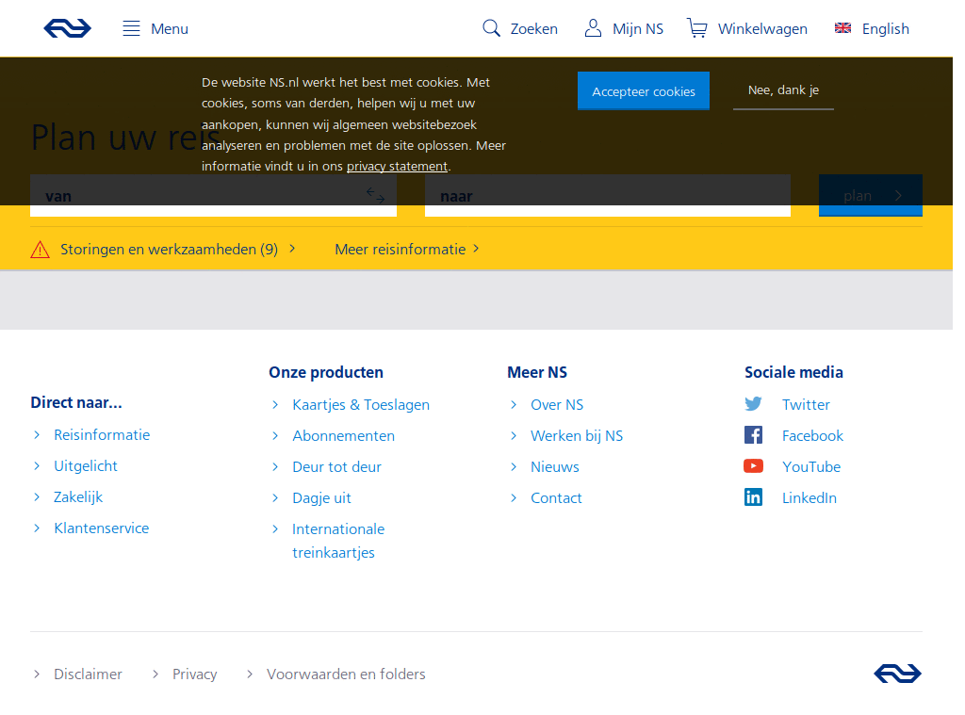This screenshot has height=715, width=965.
Task: Focus the naar destination field
Action: (608, 196)
